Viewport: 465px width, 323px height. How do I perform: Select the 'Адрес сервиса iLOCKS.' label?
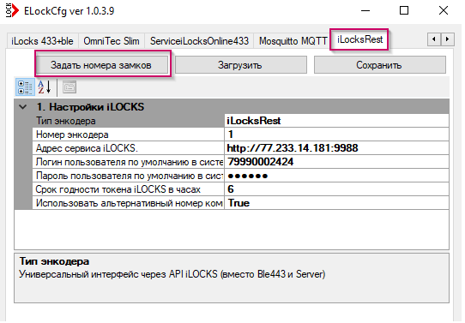129,148
